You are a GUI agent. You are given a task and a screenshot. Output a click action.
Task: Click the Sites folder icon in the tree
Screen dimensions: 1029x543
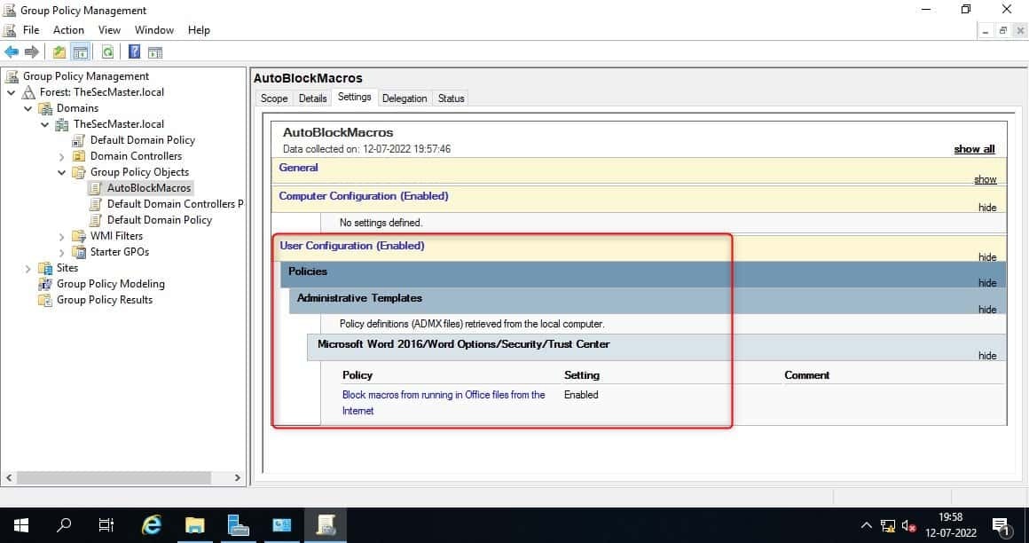45,268
